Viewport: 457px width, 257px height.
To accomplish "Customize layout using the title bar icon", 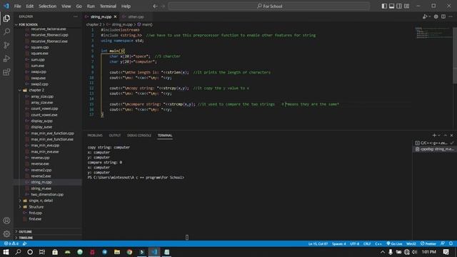I will click(x=406, y=6).
